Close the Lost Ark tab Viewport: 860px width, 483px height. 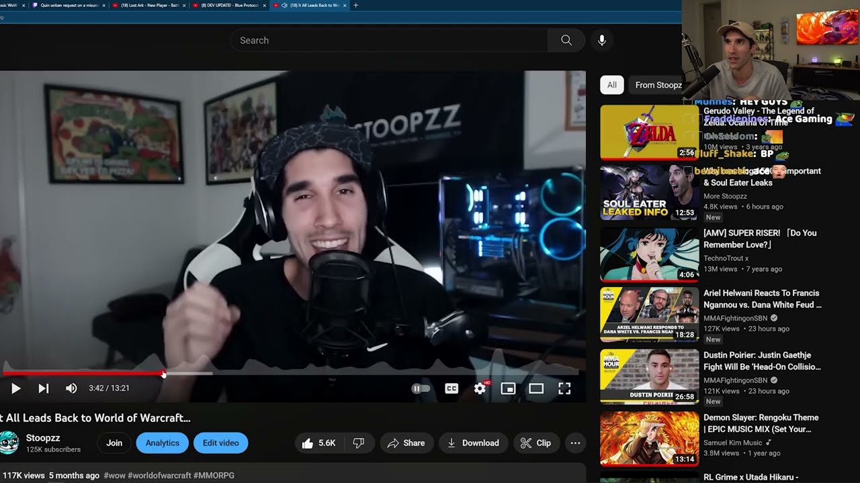click(183, 5)
